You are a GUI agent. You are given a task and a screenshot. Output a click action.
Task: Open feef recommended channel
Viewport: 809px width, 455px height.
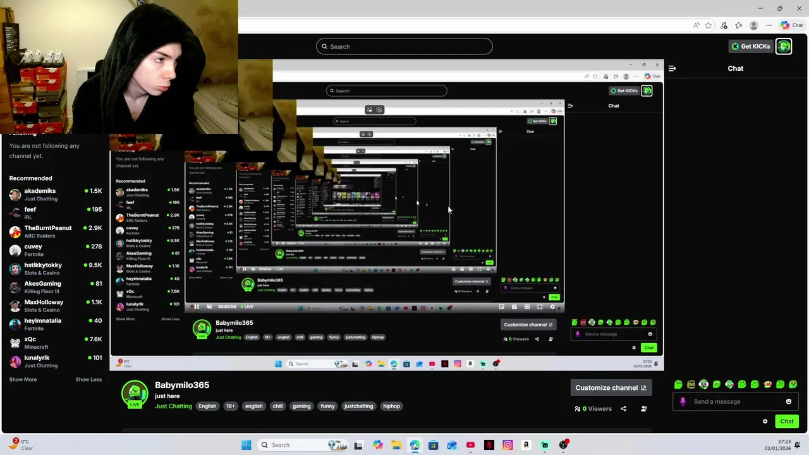[x=55, y=213]
